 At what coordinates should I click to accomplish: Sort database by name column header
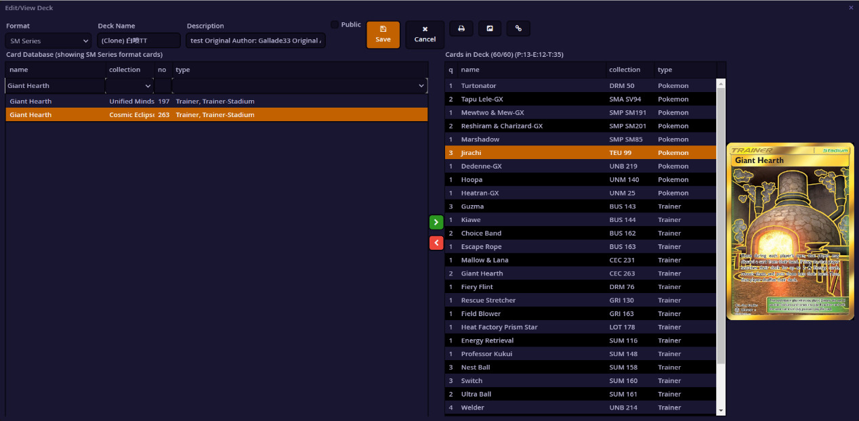click(56, 70)
